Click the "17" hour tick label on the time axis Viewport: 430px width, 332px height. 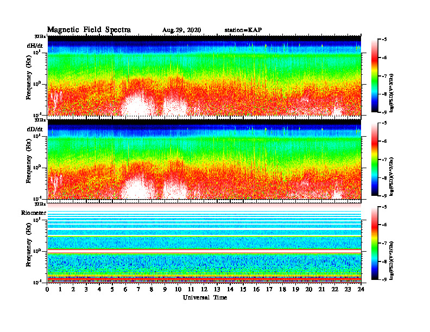coord(269,289)
